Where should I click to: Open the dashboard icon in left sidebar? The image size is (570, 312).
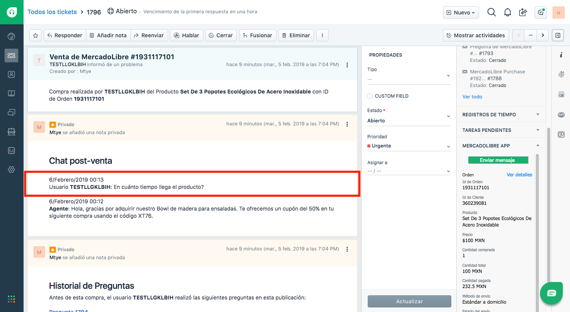pos(11,36)
